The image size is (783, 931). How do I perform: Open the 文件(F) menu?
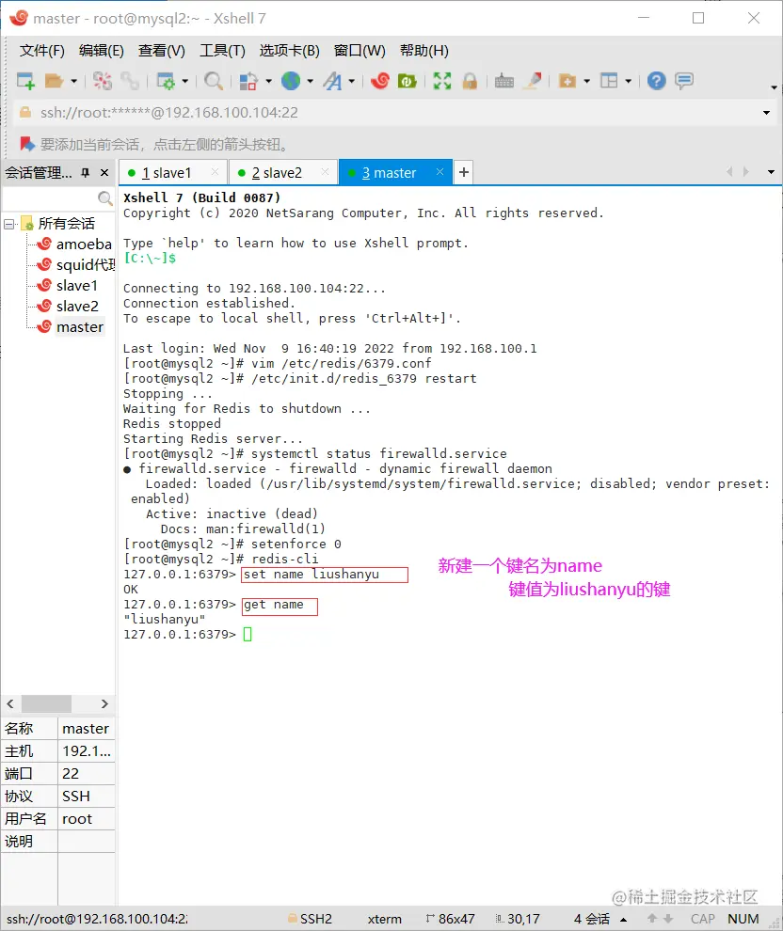42,51
